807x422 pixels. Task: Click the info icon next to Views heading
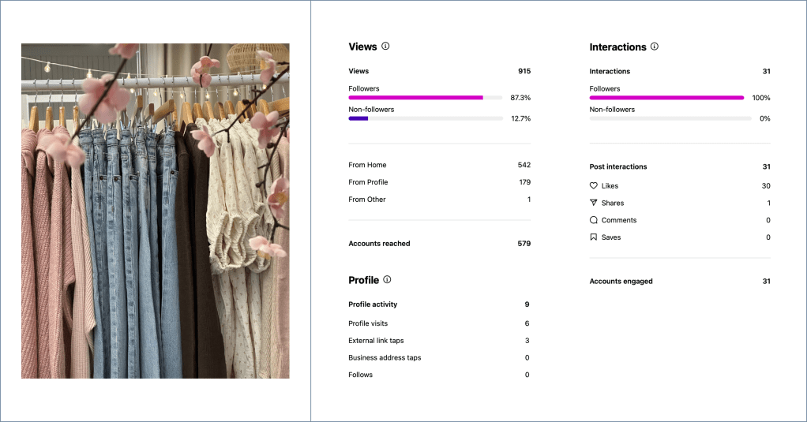click(385, 47)
